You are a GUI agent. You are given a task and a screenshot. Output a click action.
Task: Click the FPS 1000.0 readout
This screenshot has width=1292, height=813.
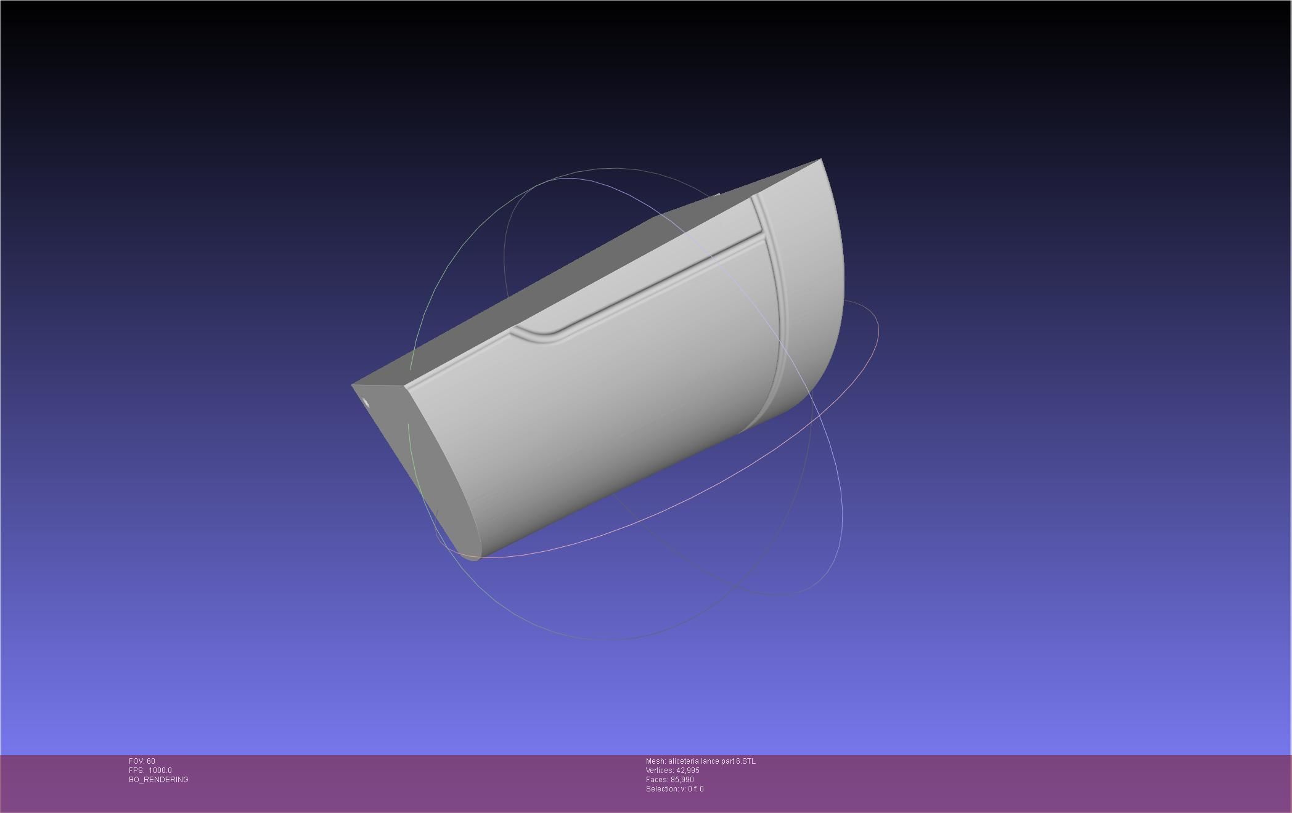point(150,771)
